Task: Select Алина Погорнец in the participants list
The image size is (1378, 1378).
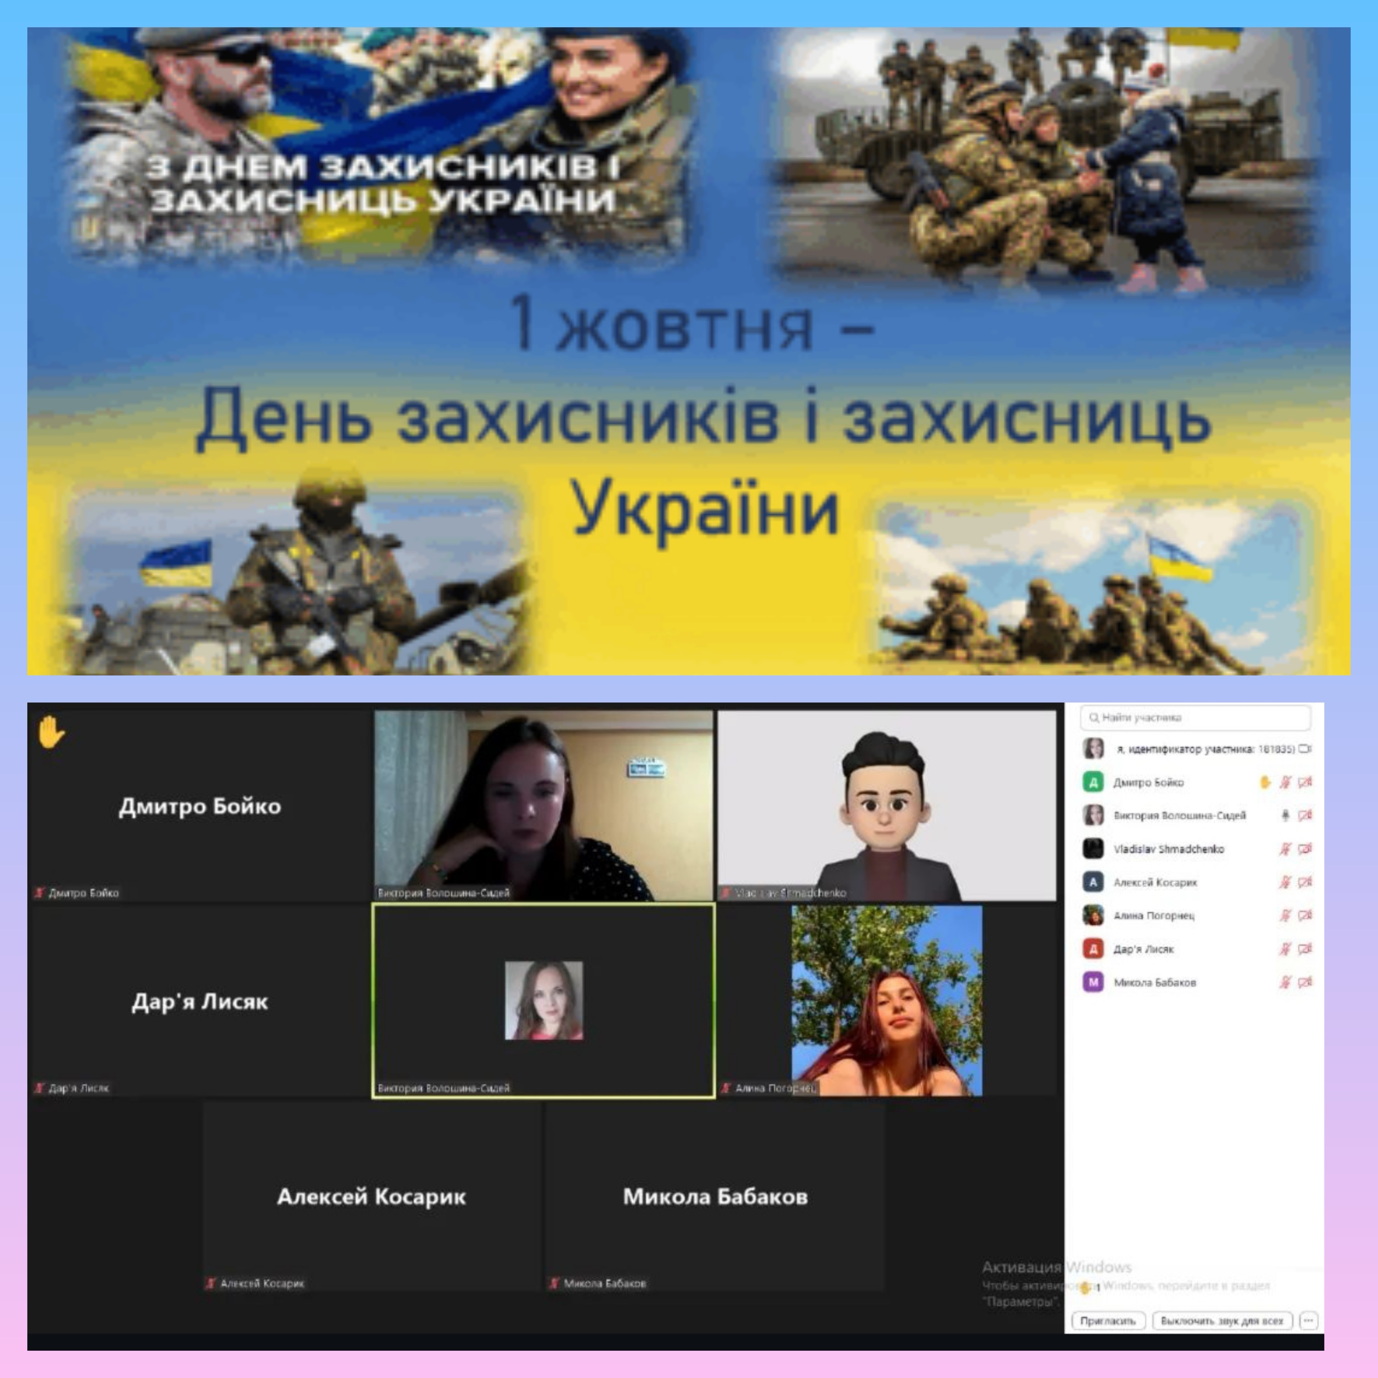Action: click(x=1153, y=915)
